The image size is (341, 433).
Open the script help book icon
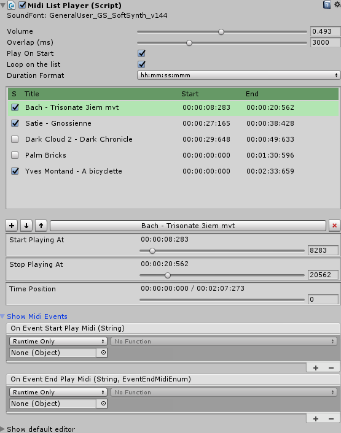pyautogui.click(x=327, y=5)
